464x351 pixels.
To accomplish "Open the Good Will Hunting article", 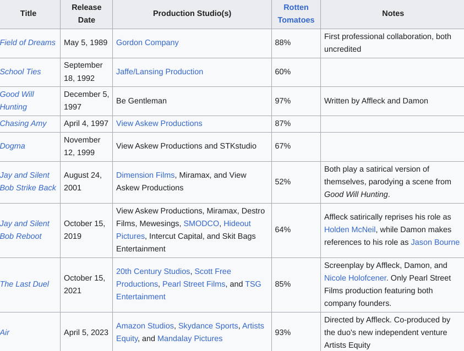I will [x=17, y=100].
